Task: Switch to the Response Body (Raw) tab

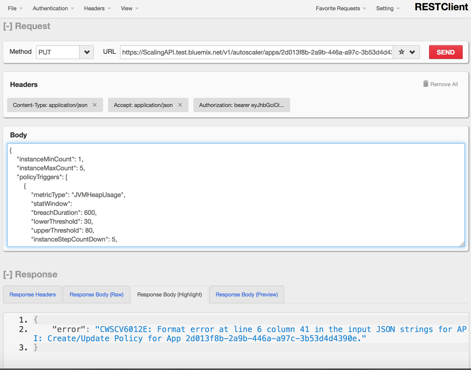Action: [96, 294]
